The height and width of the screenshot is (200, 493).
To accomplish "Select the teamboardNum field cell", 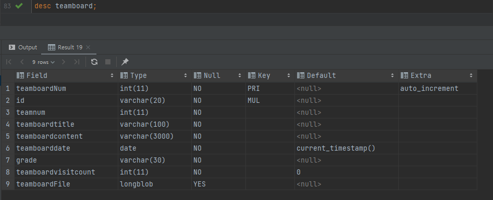I will pyautogui.click(x=66, y=89).
